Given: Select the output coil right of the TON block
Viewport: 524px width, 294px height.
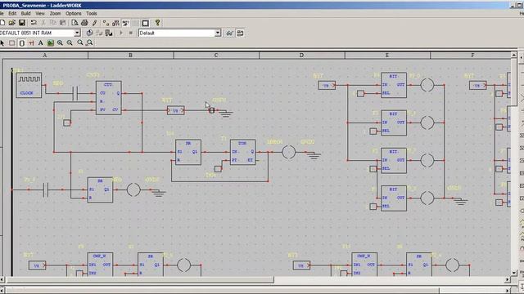Looking at the screenshot, I should 289,152.
